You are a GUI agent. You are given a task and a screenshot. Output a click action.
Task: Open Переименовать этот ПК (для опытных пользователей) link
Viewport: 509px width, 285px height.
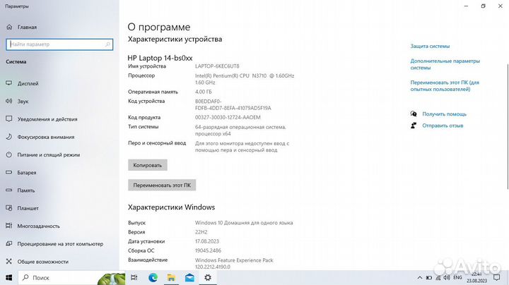(445, 86)
